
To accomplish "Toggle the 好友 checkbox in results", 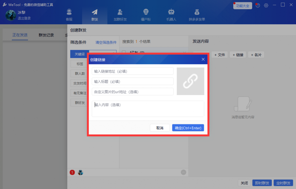I will click(x=124, y=52).
